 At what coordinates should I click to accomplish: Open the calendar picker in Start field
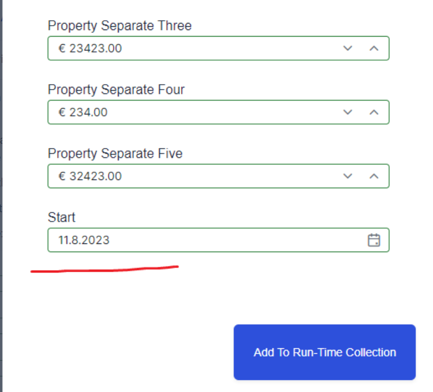[374, 240]
